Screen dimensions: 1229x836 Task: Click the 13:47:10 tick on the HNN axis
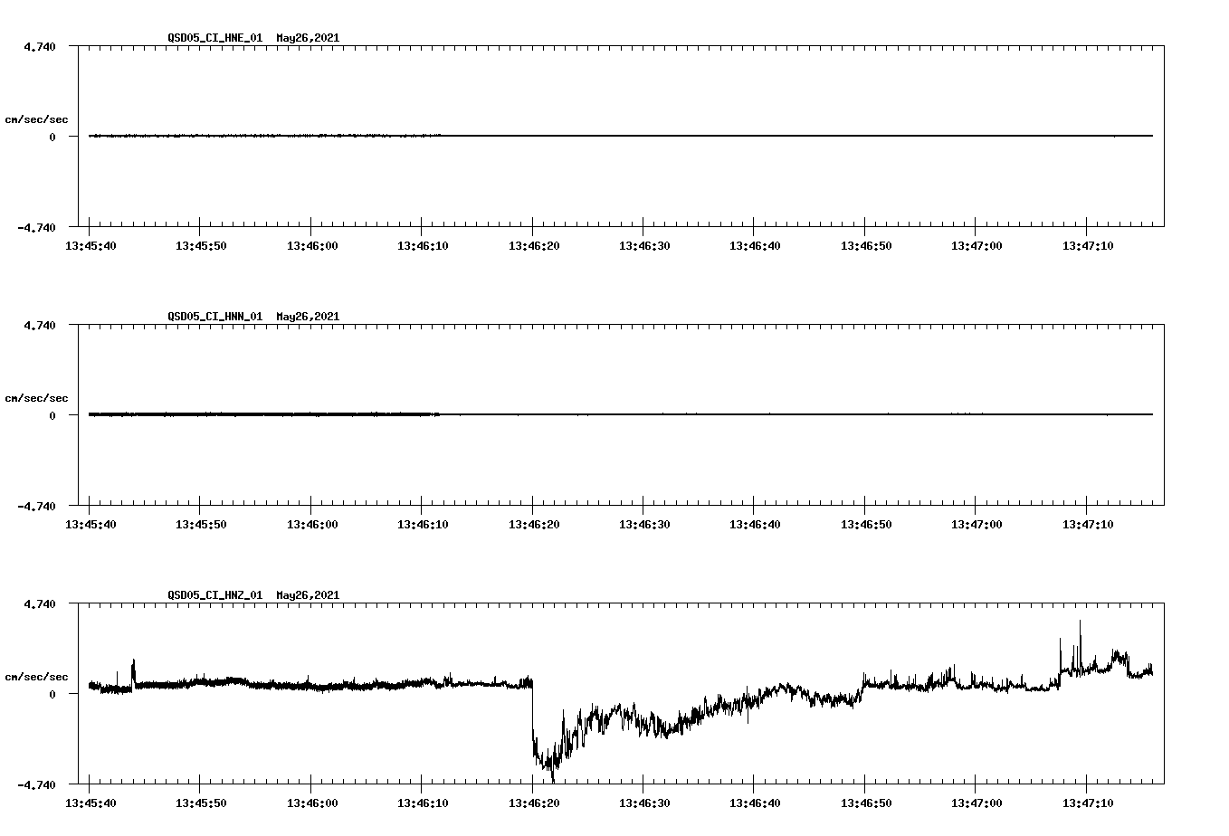[x=1090, y=523]
